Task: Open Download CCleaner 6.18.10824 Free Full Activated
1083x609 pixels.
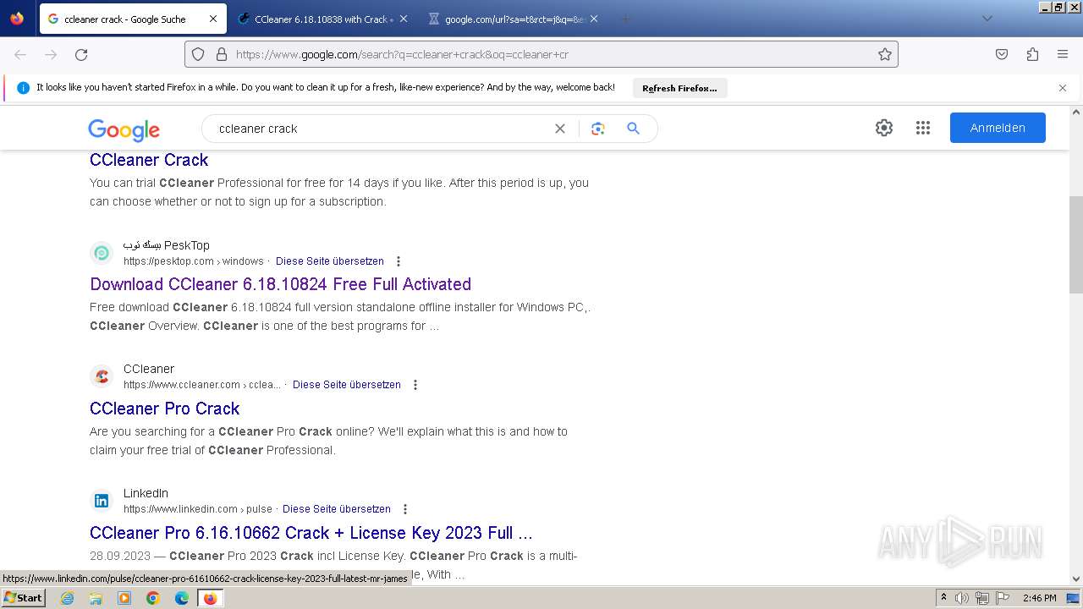Action: point(280,284)
